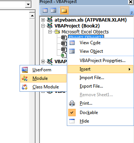Click the View Object icon in the context menu
Viewport: 134px width, 143px height.
tap(72, 51)
